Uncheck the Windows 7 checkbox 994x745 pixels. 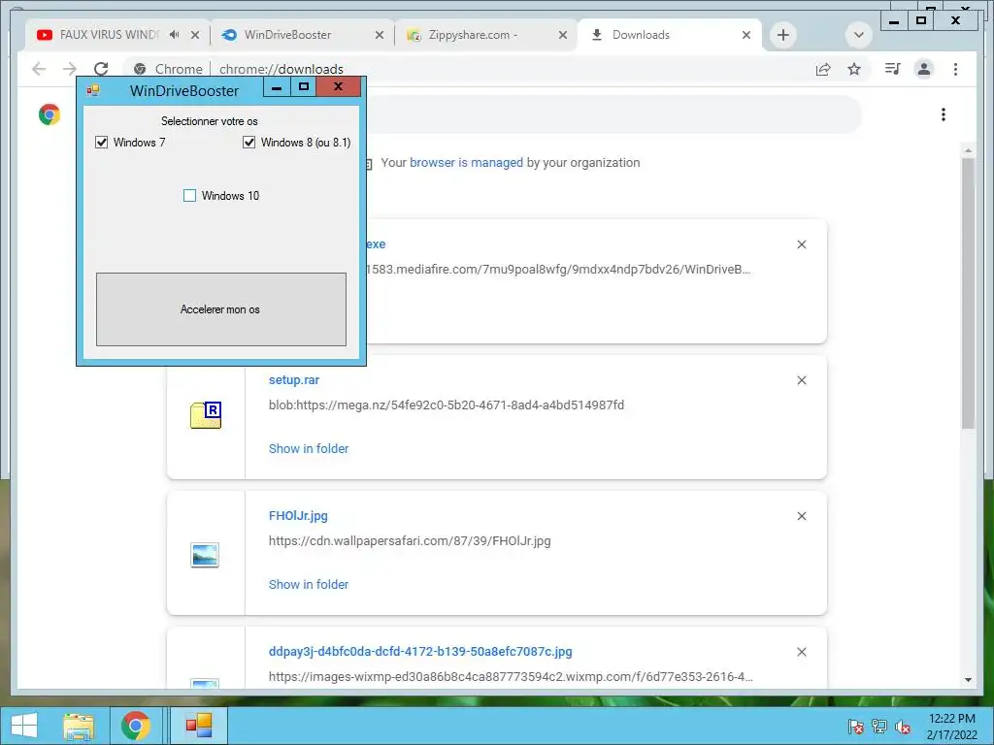[101, 142]
